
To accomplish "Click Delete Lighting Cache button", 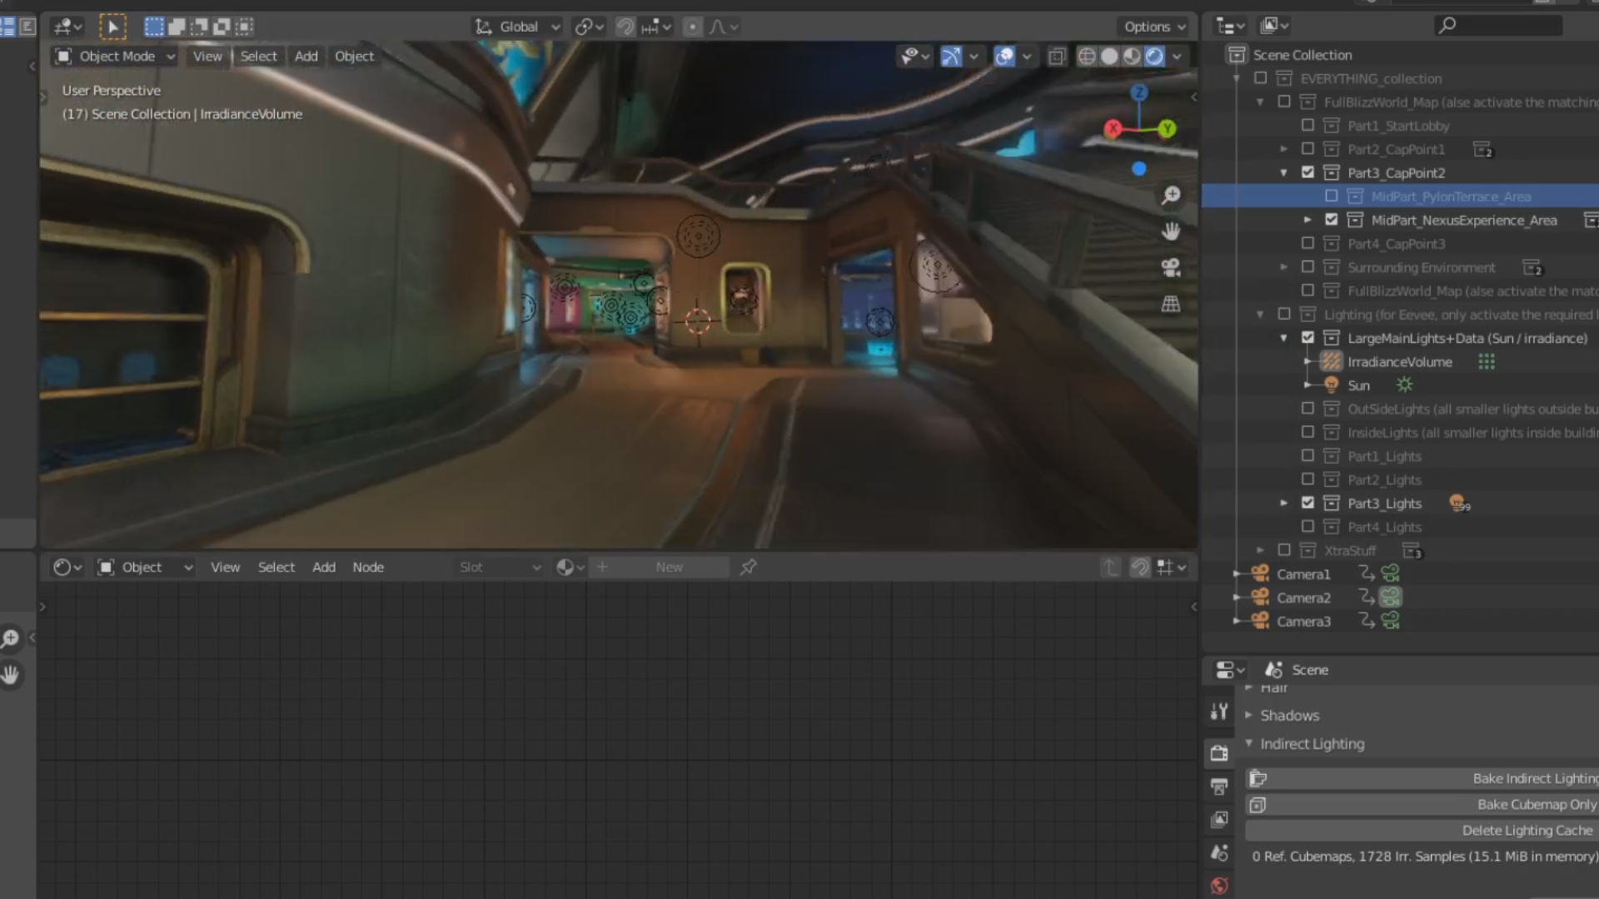I will click(x=1422, y=830).
